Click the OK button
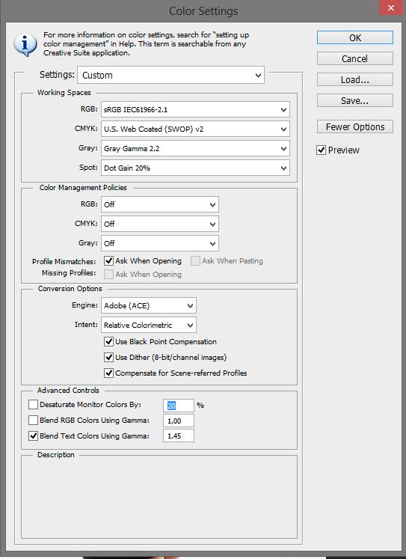 click(x=354, y=37)
